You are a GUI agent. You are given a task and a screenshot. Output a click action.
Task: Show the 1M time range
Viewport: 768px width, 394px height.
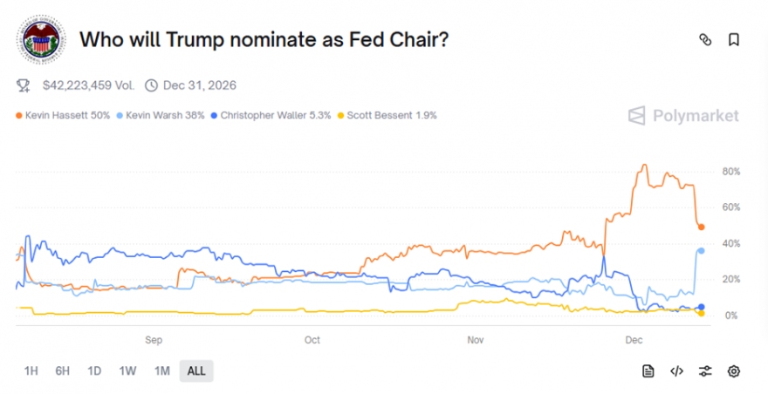tap(161, 371)
